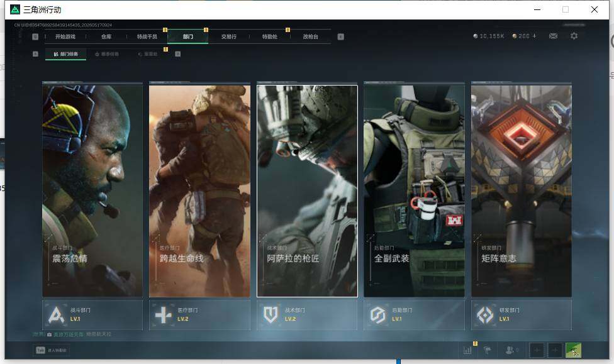Screen dimensions: 614x364
Task: Click the second empty squad plus slot
Action: click(555, 350)
